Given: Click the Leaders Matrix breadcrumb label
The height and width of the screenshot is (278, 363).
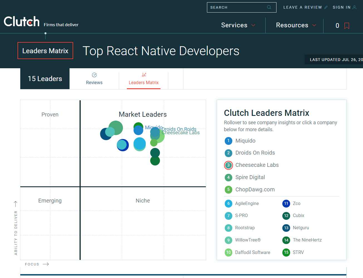Looking at the screenshot, I should (45, 51).
